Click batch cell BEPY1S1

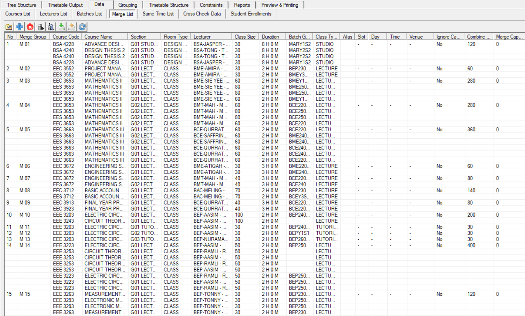(300, 233)
